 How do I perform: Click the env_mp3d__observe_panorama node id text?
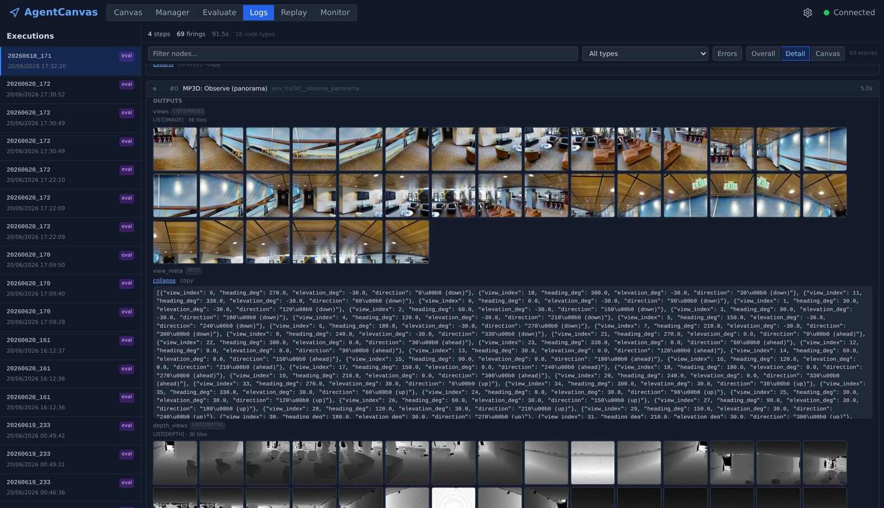click(x=315, y=88)
